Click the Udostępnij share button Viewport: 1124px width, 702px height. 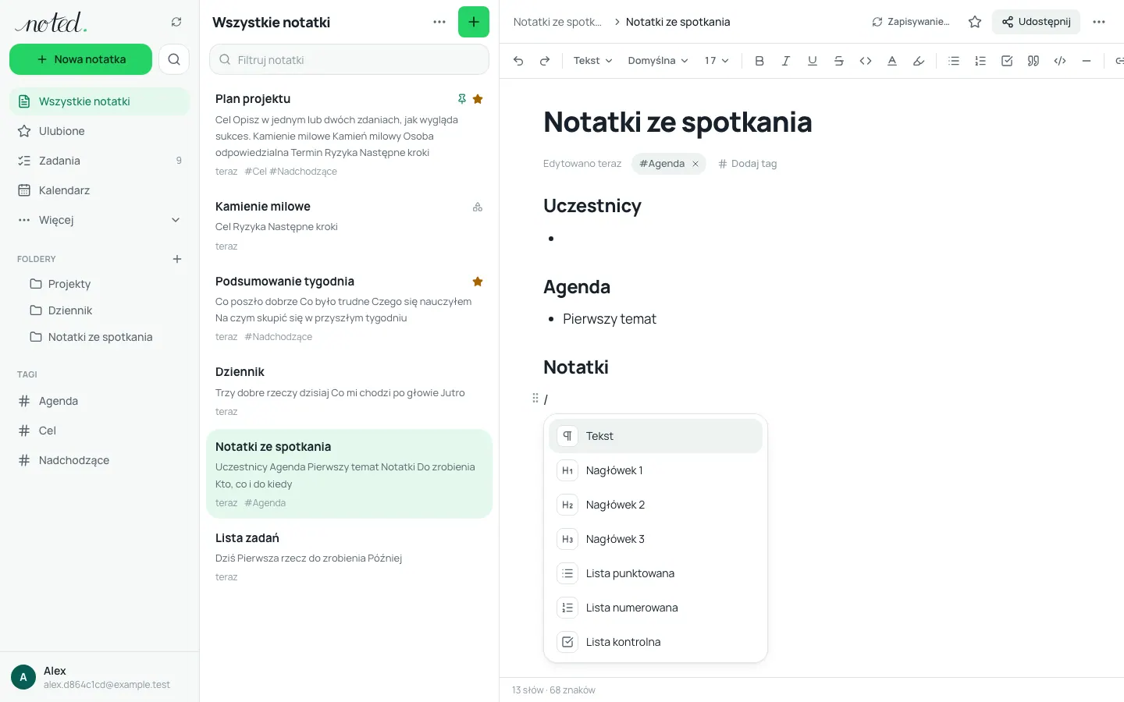(x=1036, y=22)
